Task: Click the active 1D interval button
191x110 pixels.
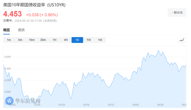Action: coord(77,40)
